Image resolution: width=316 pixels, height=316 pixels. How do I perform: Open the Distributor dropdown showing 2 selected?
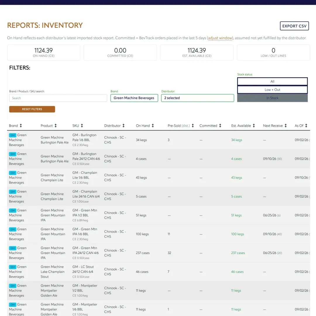tap(197, 98)
